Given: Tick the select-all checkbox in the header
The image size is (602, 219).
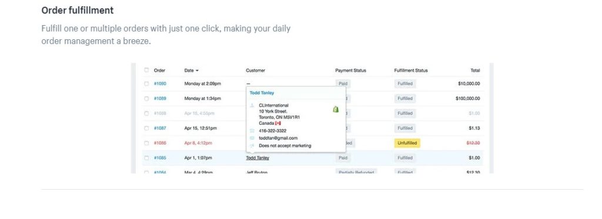Looking at the screenshot, I should click(146, 70).
